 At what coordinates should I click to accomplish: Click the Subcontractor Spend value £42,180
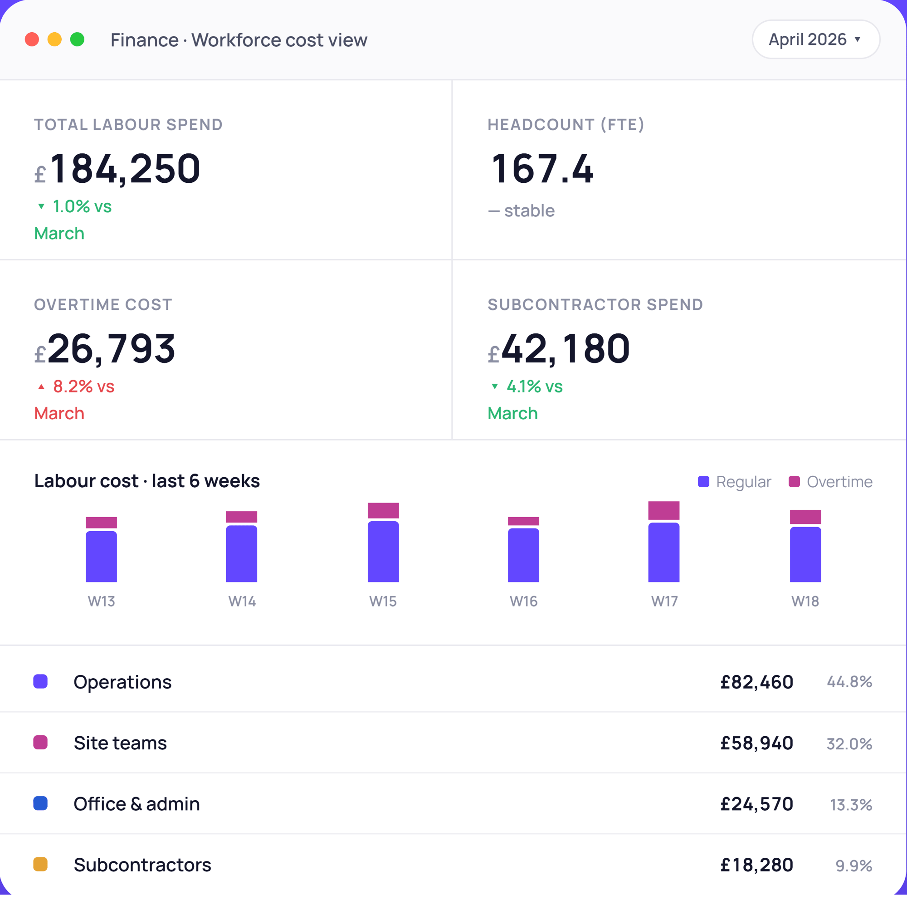click(559, 349)
